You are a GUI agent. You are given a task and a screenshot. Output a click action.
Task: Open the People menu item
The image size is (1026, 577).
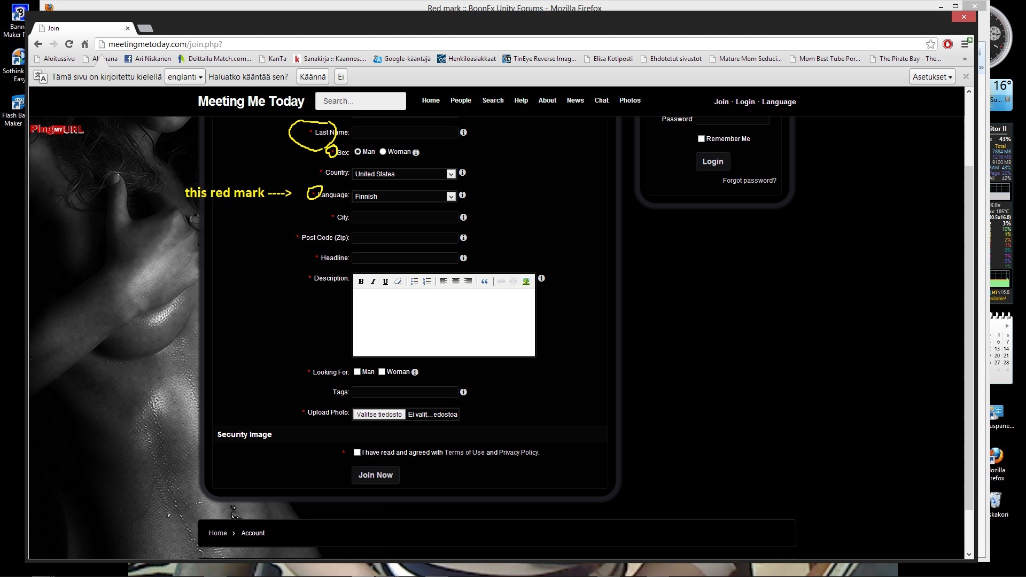click(x=460, y=100)
